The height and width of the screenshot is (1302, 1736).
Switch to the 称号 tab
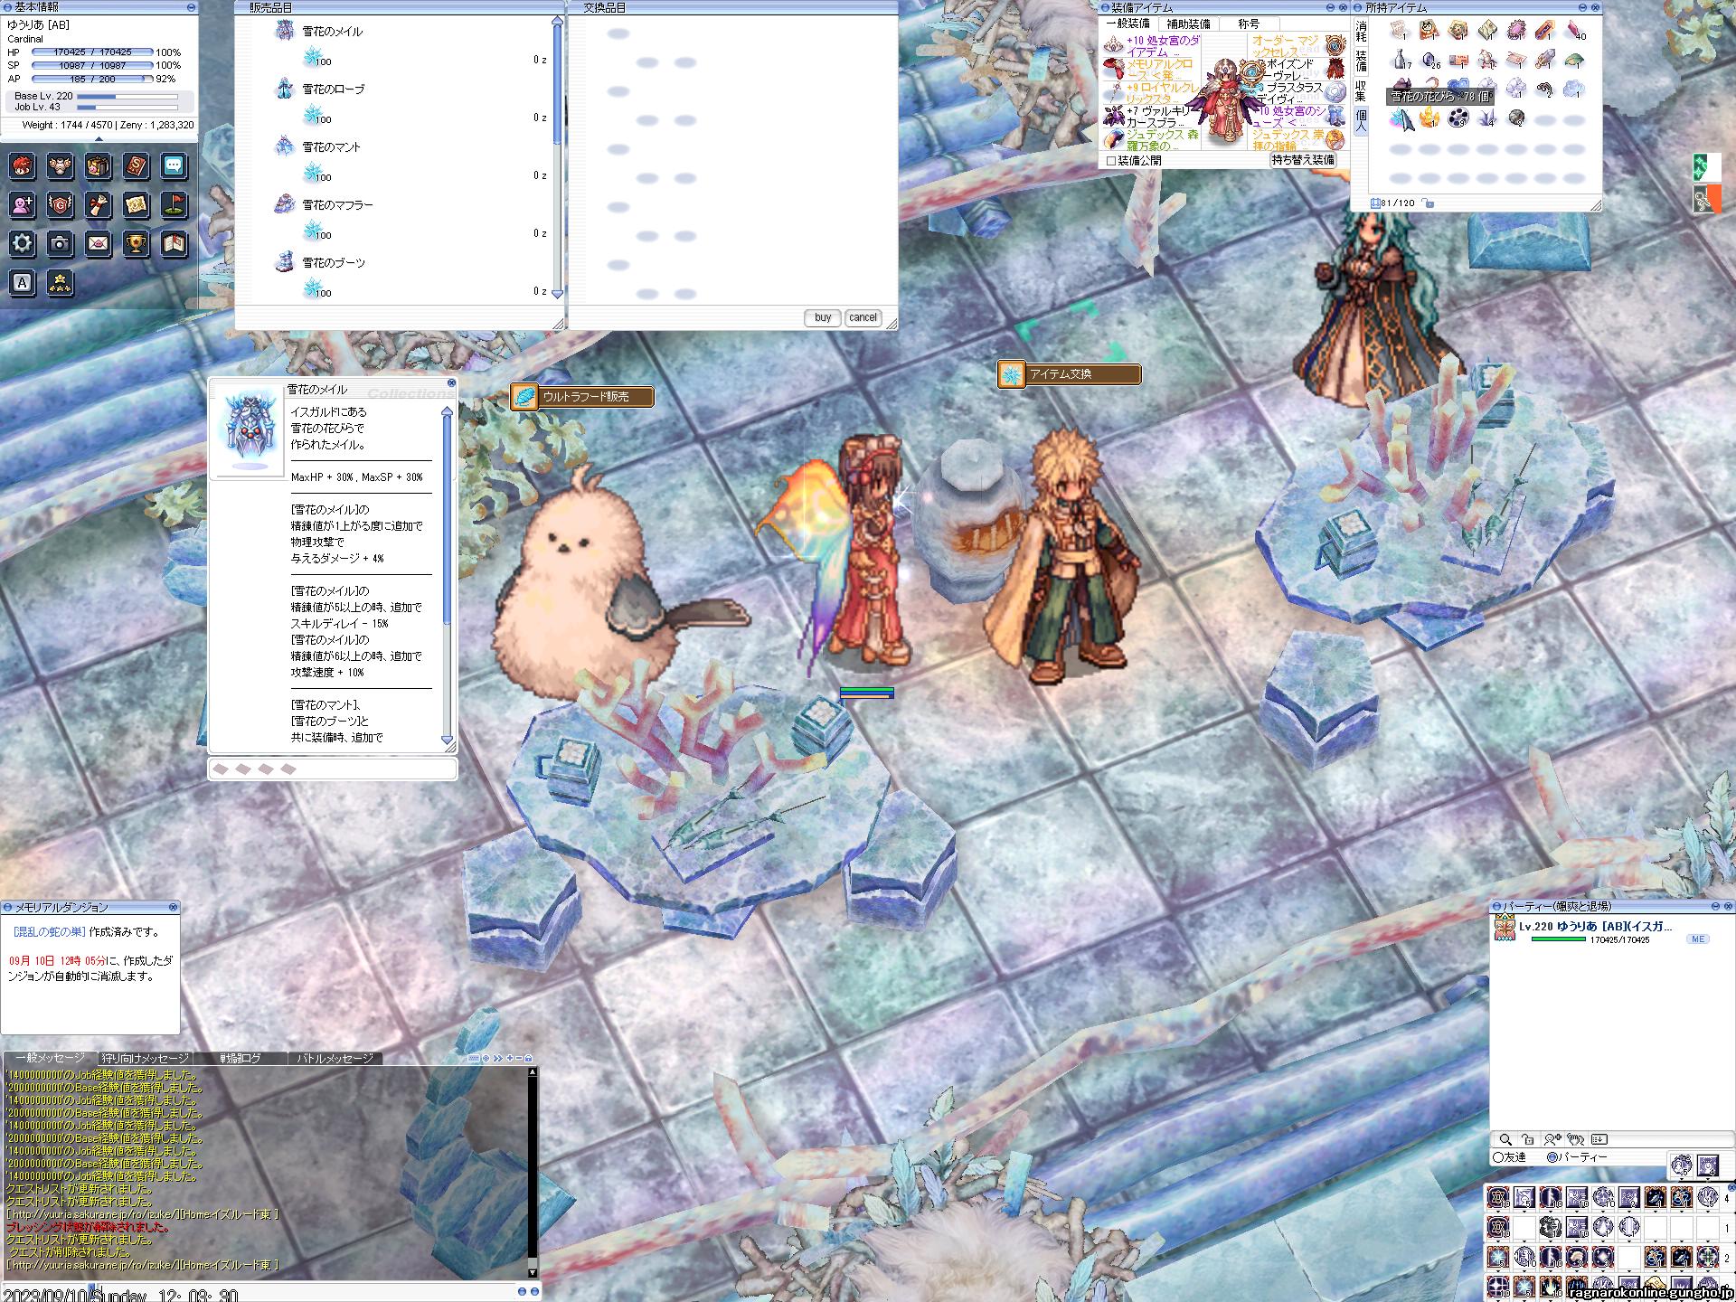pos(1249,24)
